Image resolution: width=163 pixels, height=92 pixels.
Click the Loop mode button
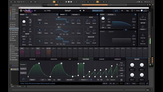pyautogui.click(x=54, y=80)
